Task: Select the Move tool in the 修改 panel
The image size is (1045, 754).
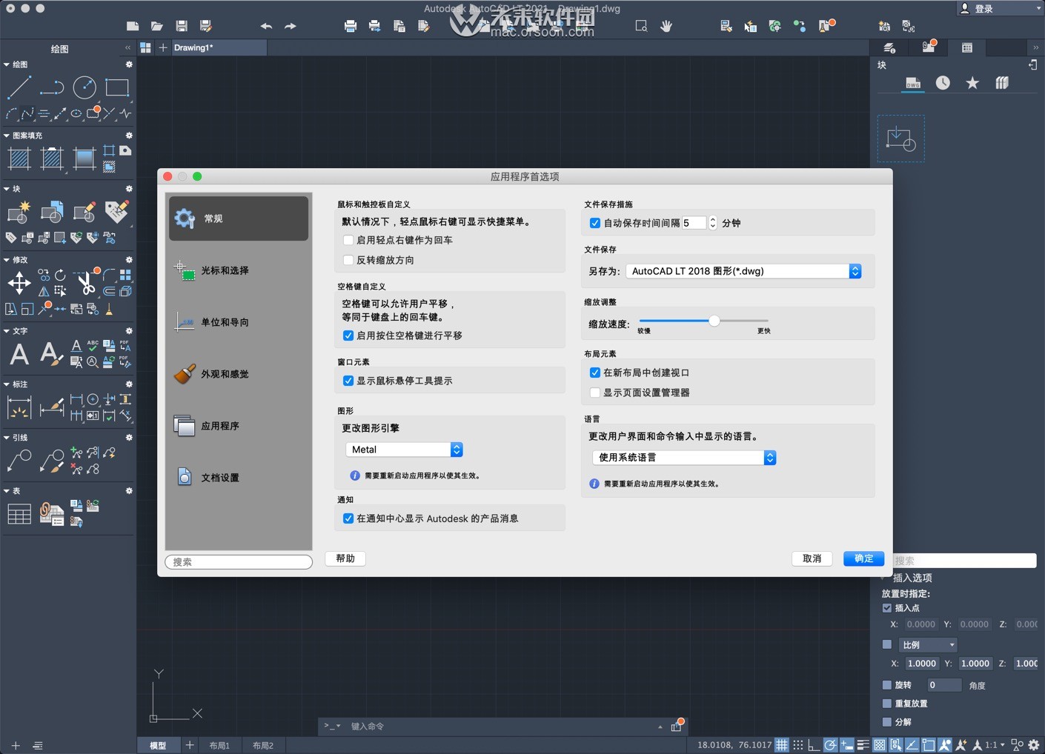Action: tap(19, 283)
